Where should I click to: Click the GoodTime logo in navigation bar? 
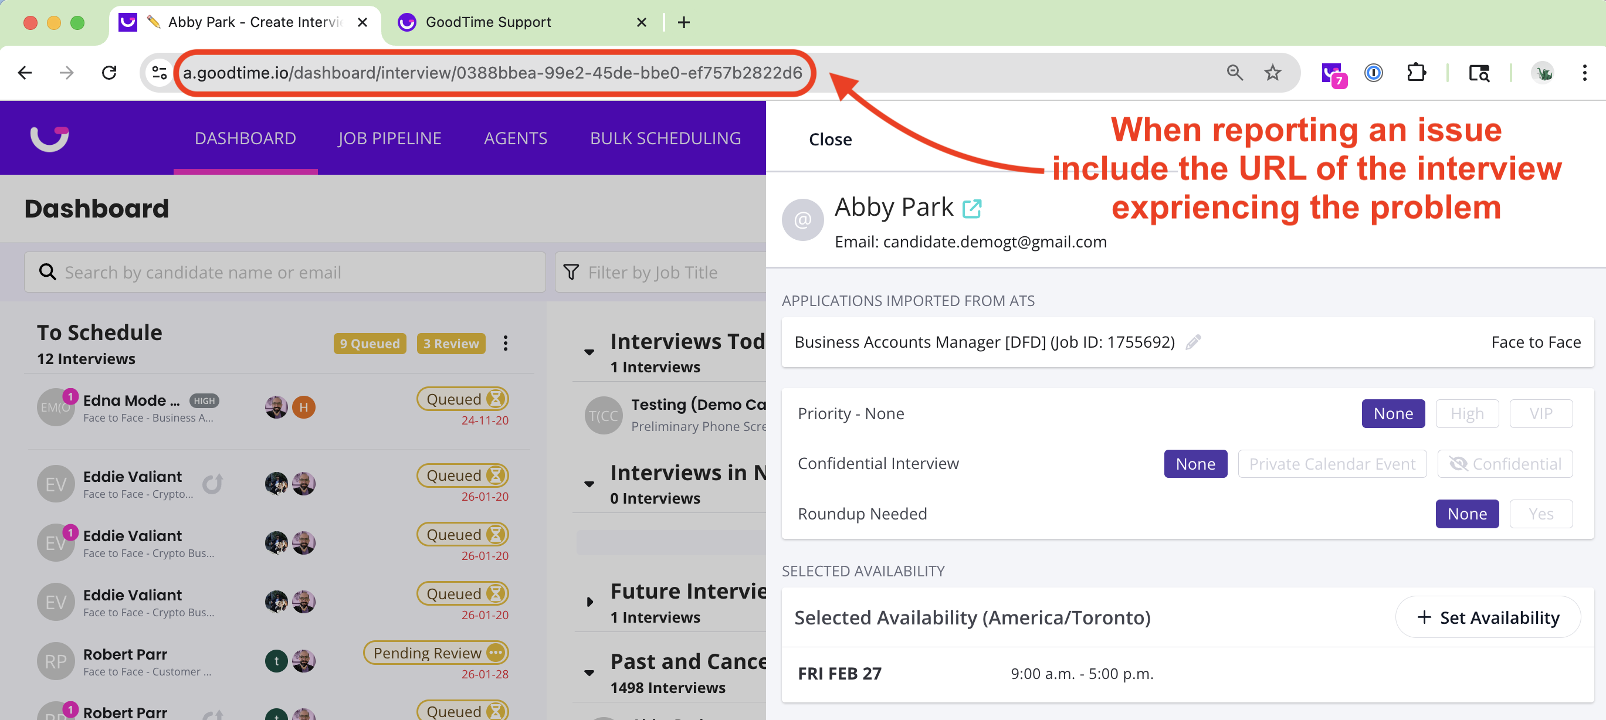tap(50, 138)
